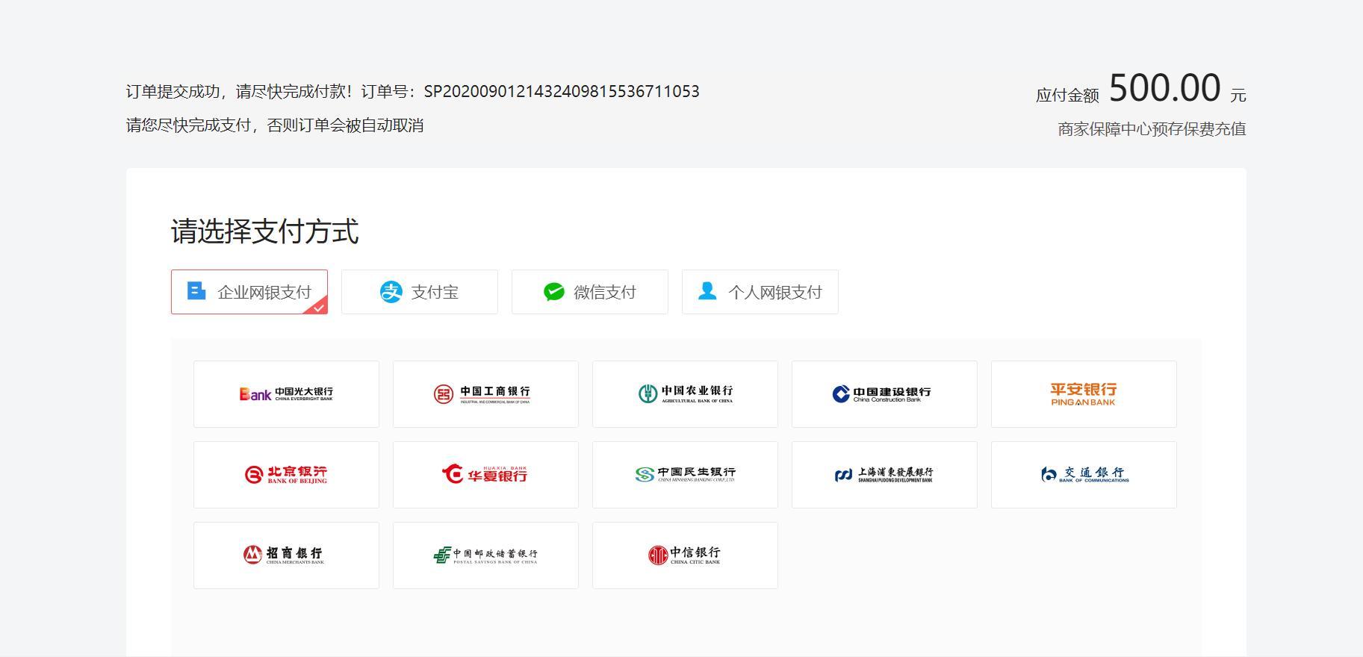Select 中国农业银行 Agricultural Bank
1363x657 pixels.
click(x=685, y=394)
